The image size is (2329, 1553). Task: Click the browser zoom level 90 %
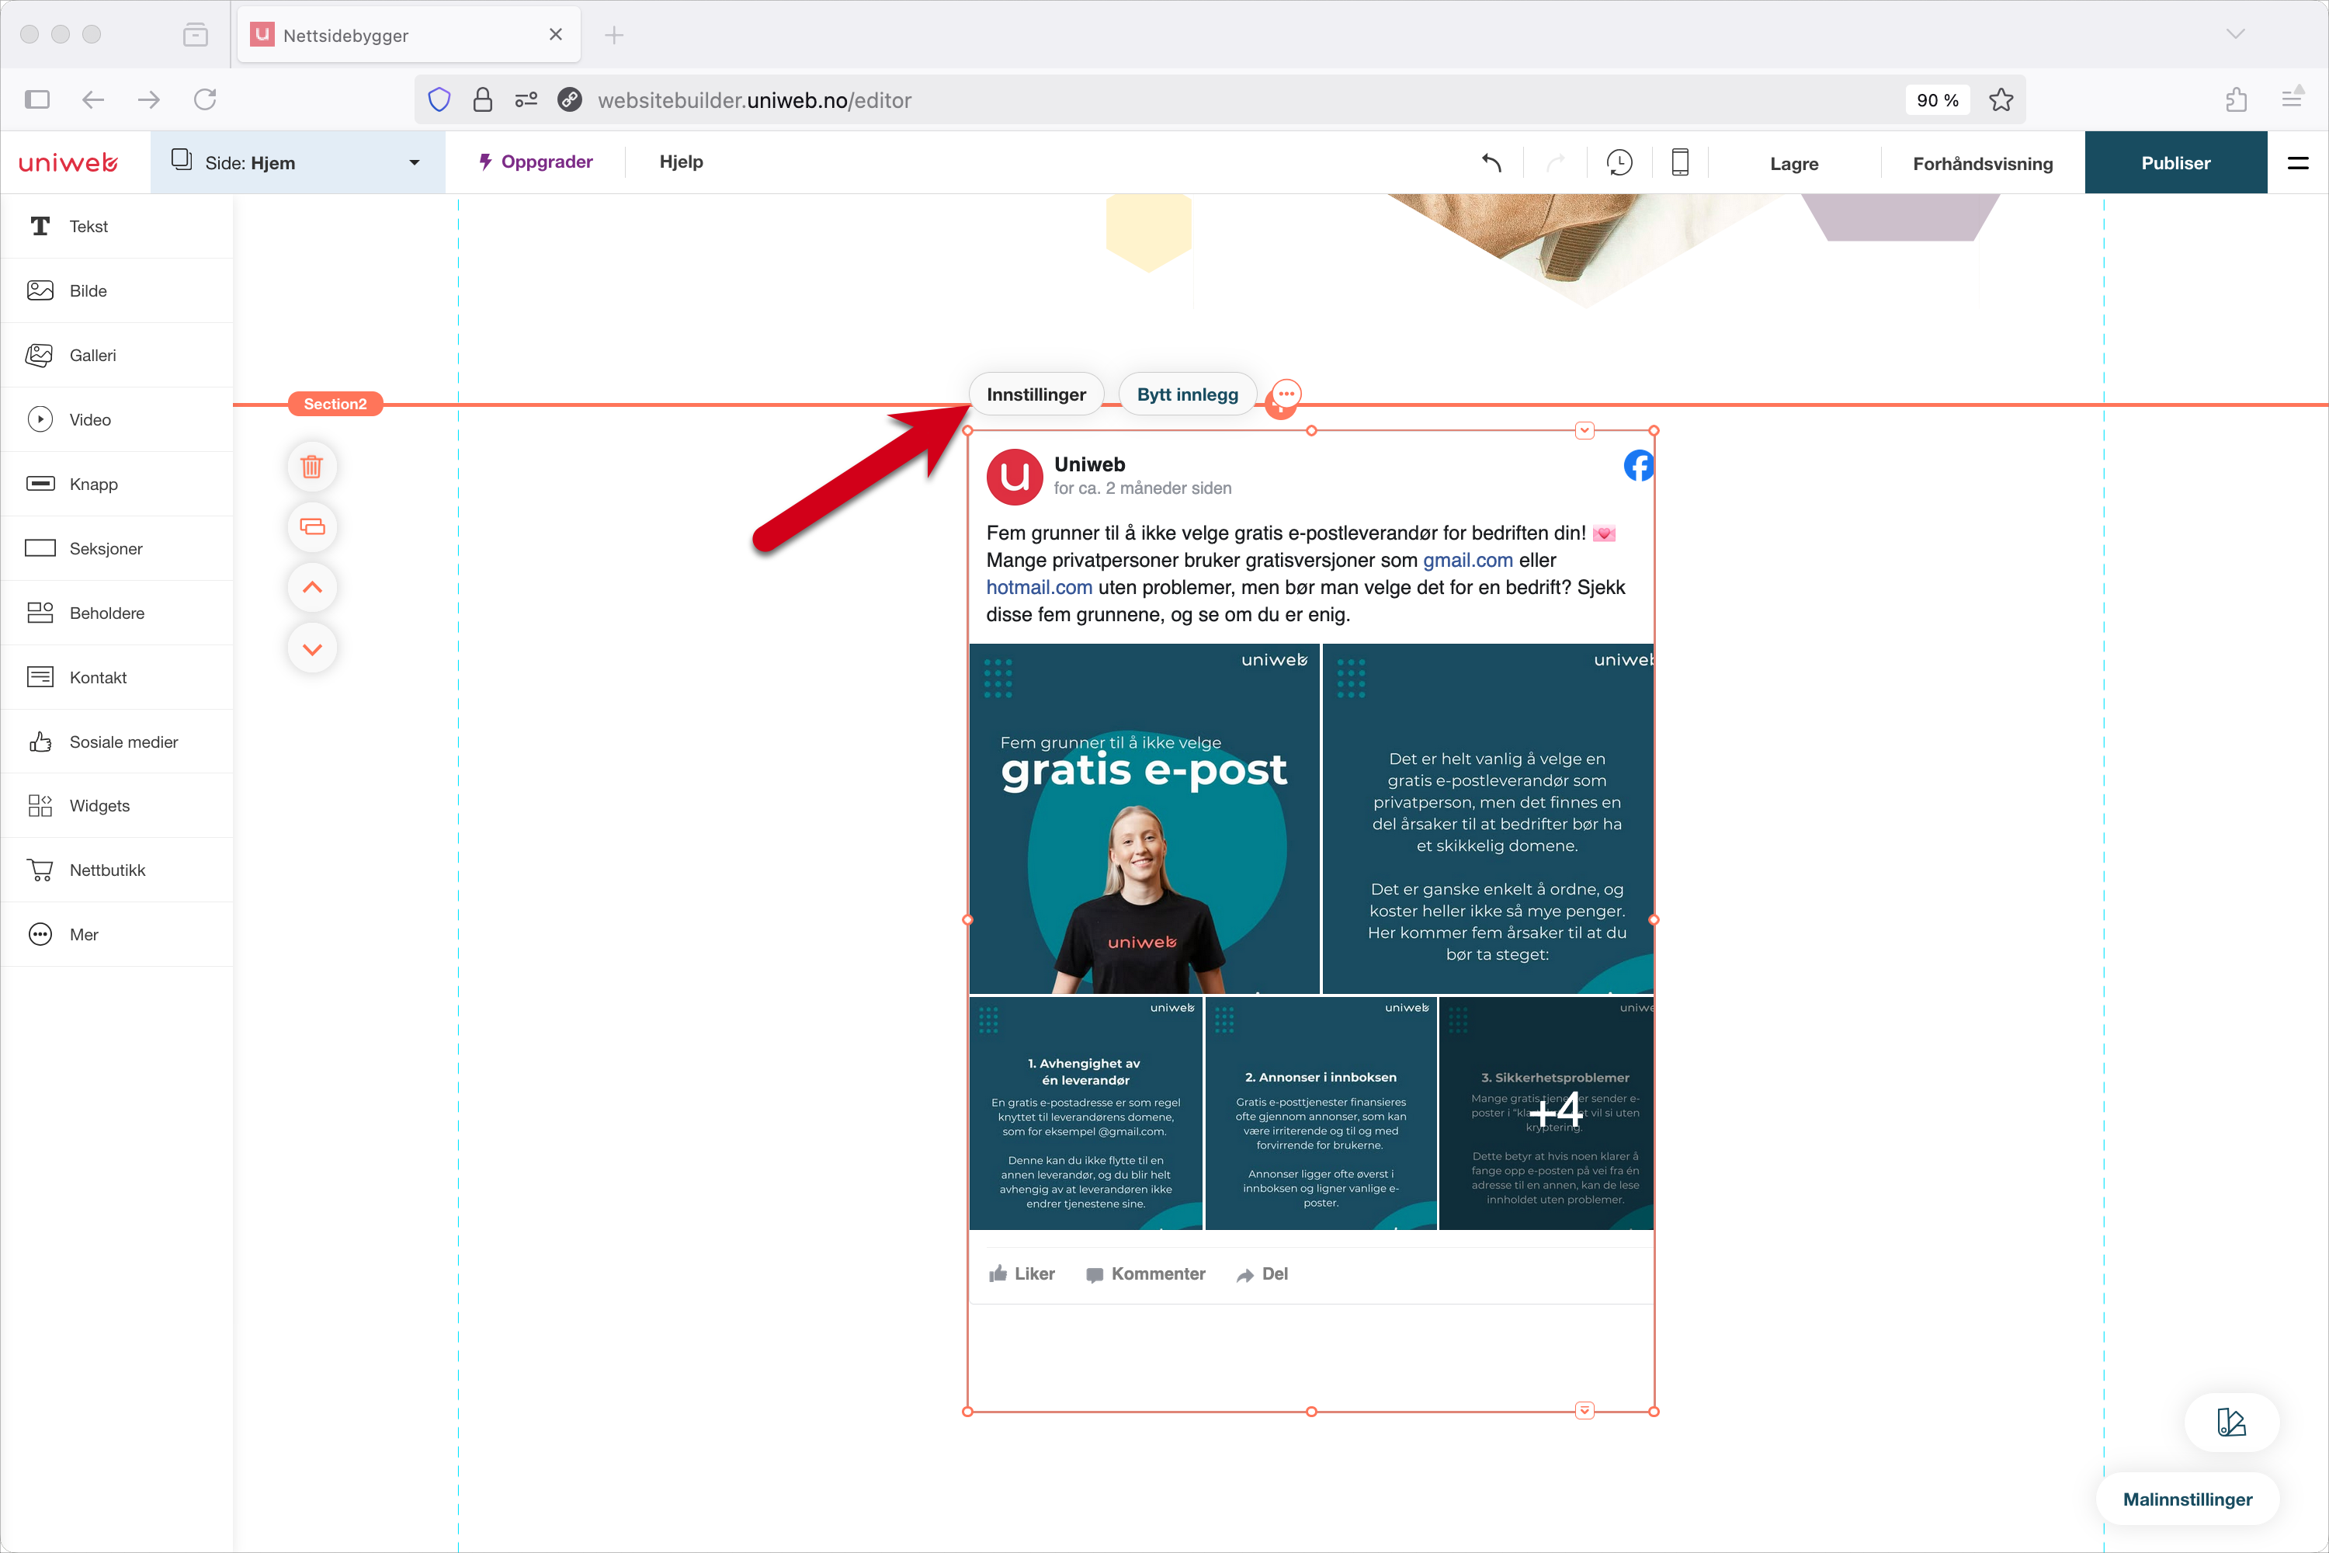click(1937, 100)
